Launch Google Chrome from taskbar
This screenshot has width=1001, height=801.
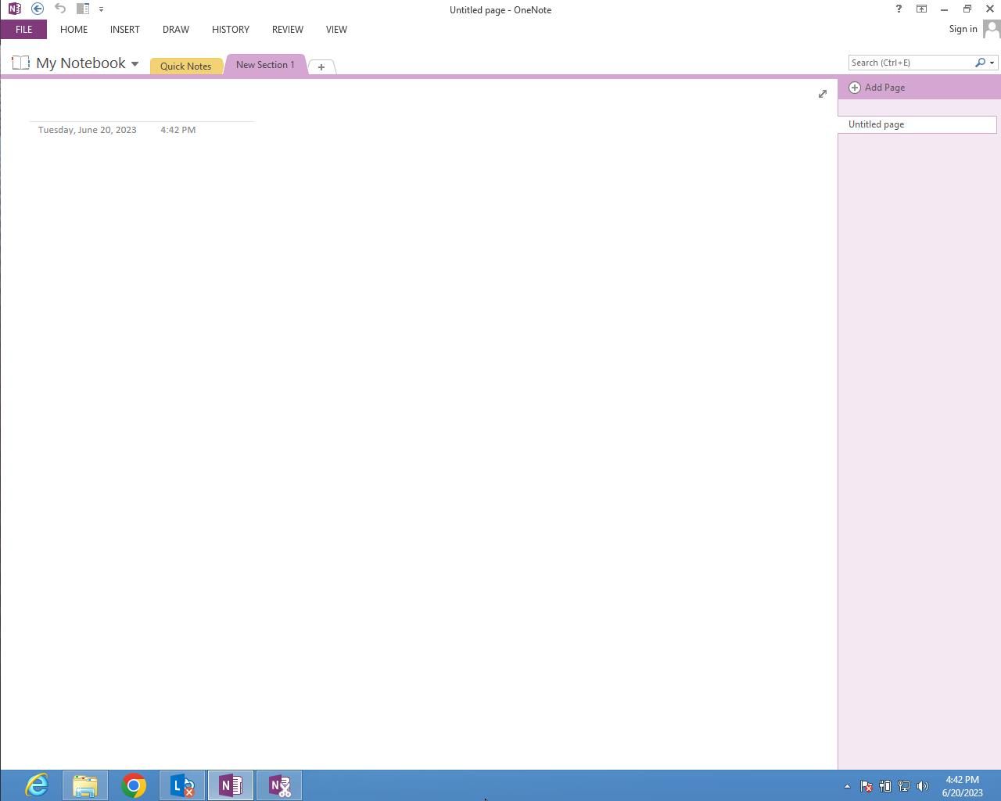point(134,785)
